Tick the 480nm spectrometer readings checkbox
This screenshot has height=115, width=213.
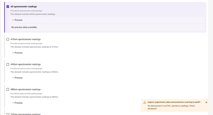tap(8, 89)
